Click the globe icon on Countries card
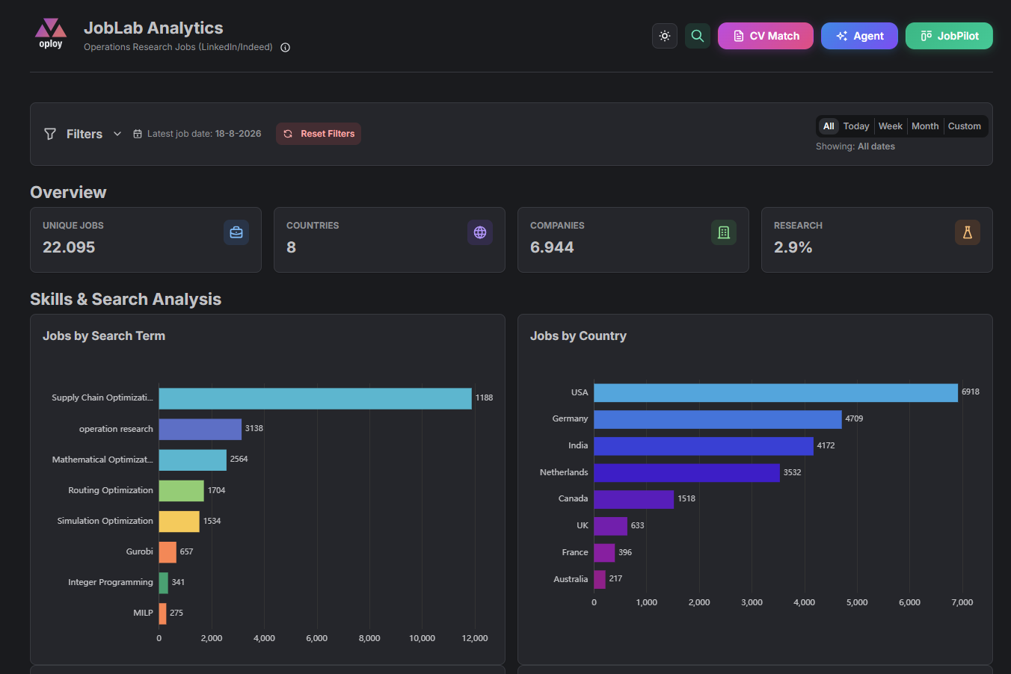 click(480, 232)
